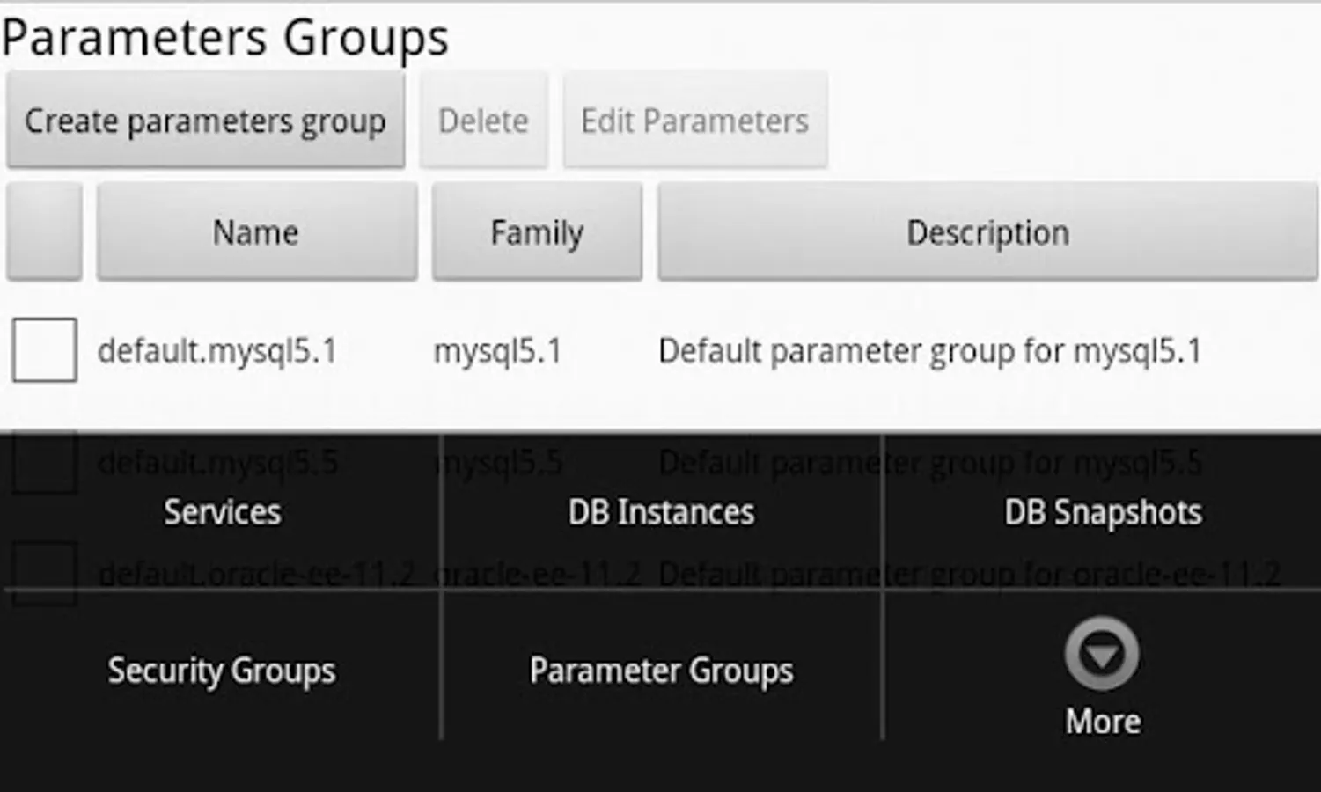The image size is (1321, 792).
Task: Sort by the Family column header
Action: [x=537, y=232]
